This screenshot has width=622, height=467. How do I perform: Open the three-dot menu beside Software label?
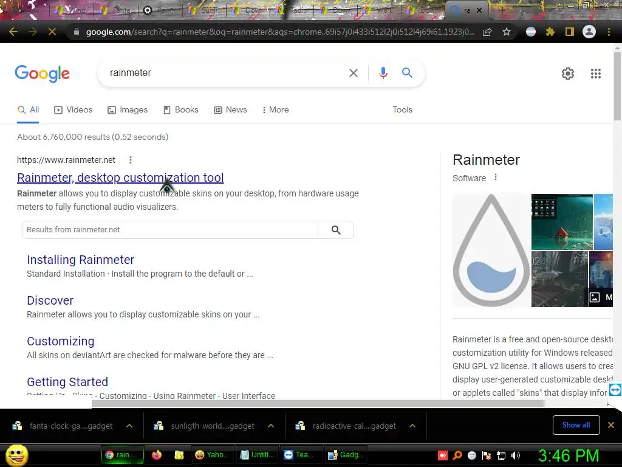pyautogui.click(x=496, y=177)
